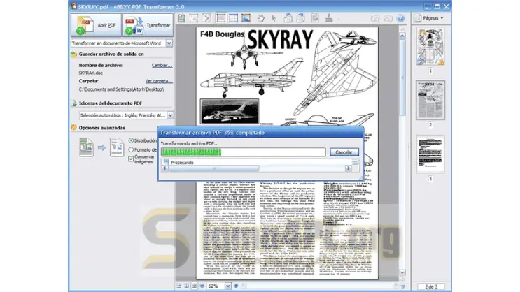Image resolution: width=520 pixels, height=292 pixels.
Task: Click the redo arrow icon
Action: pos(388,19)
